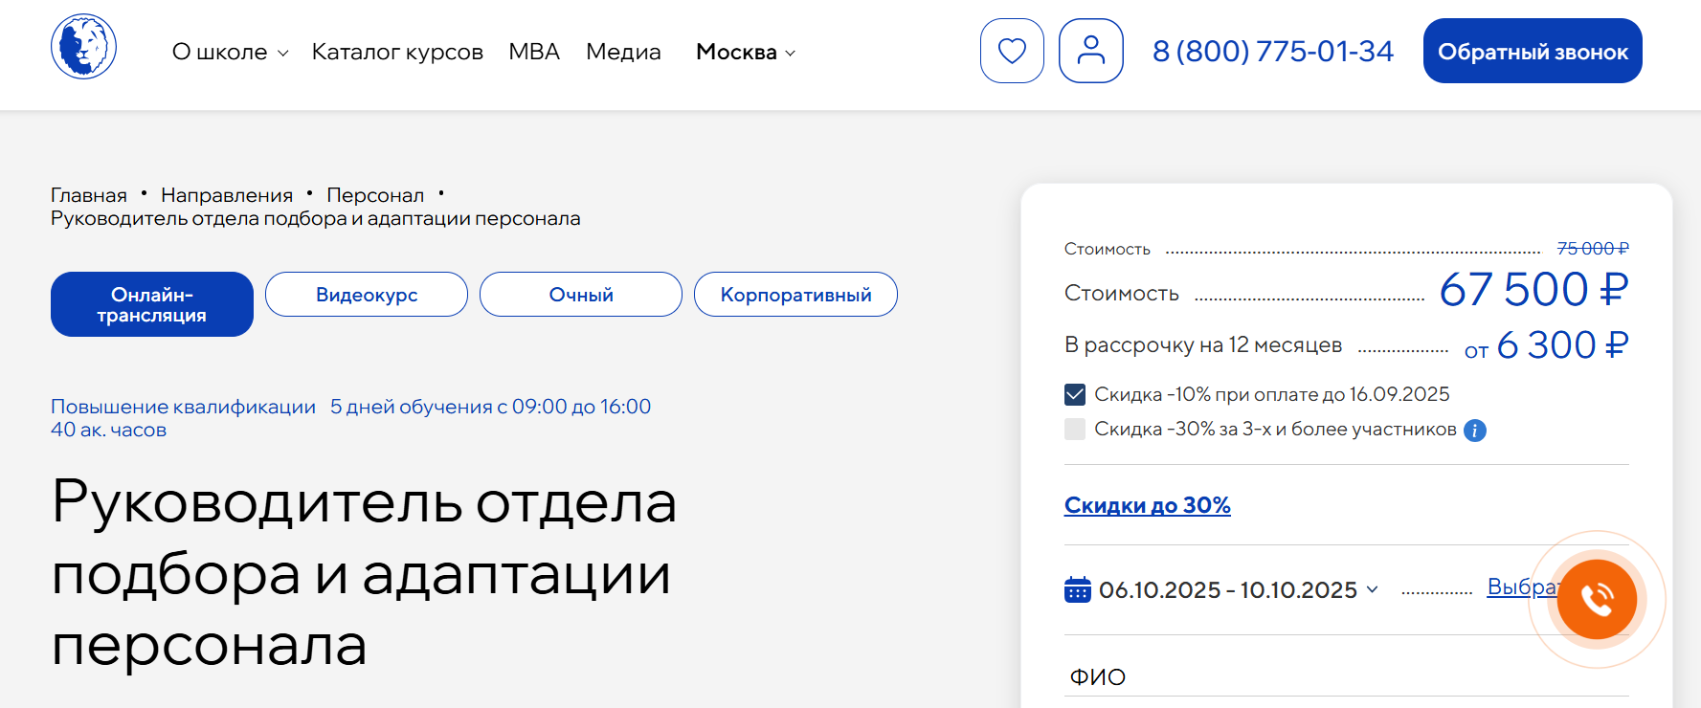Select the Корпоративный format tab

795,295
